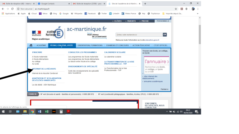This screenshot has width=239, height=134.
Task: Open the LinkedIn bookmark
Action: tap(114, 13)
